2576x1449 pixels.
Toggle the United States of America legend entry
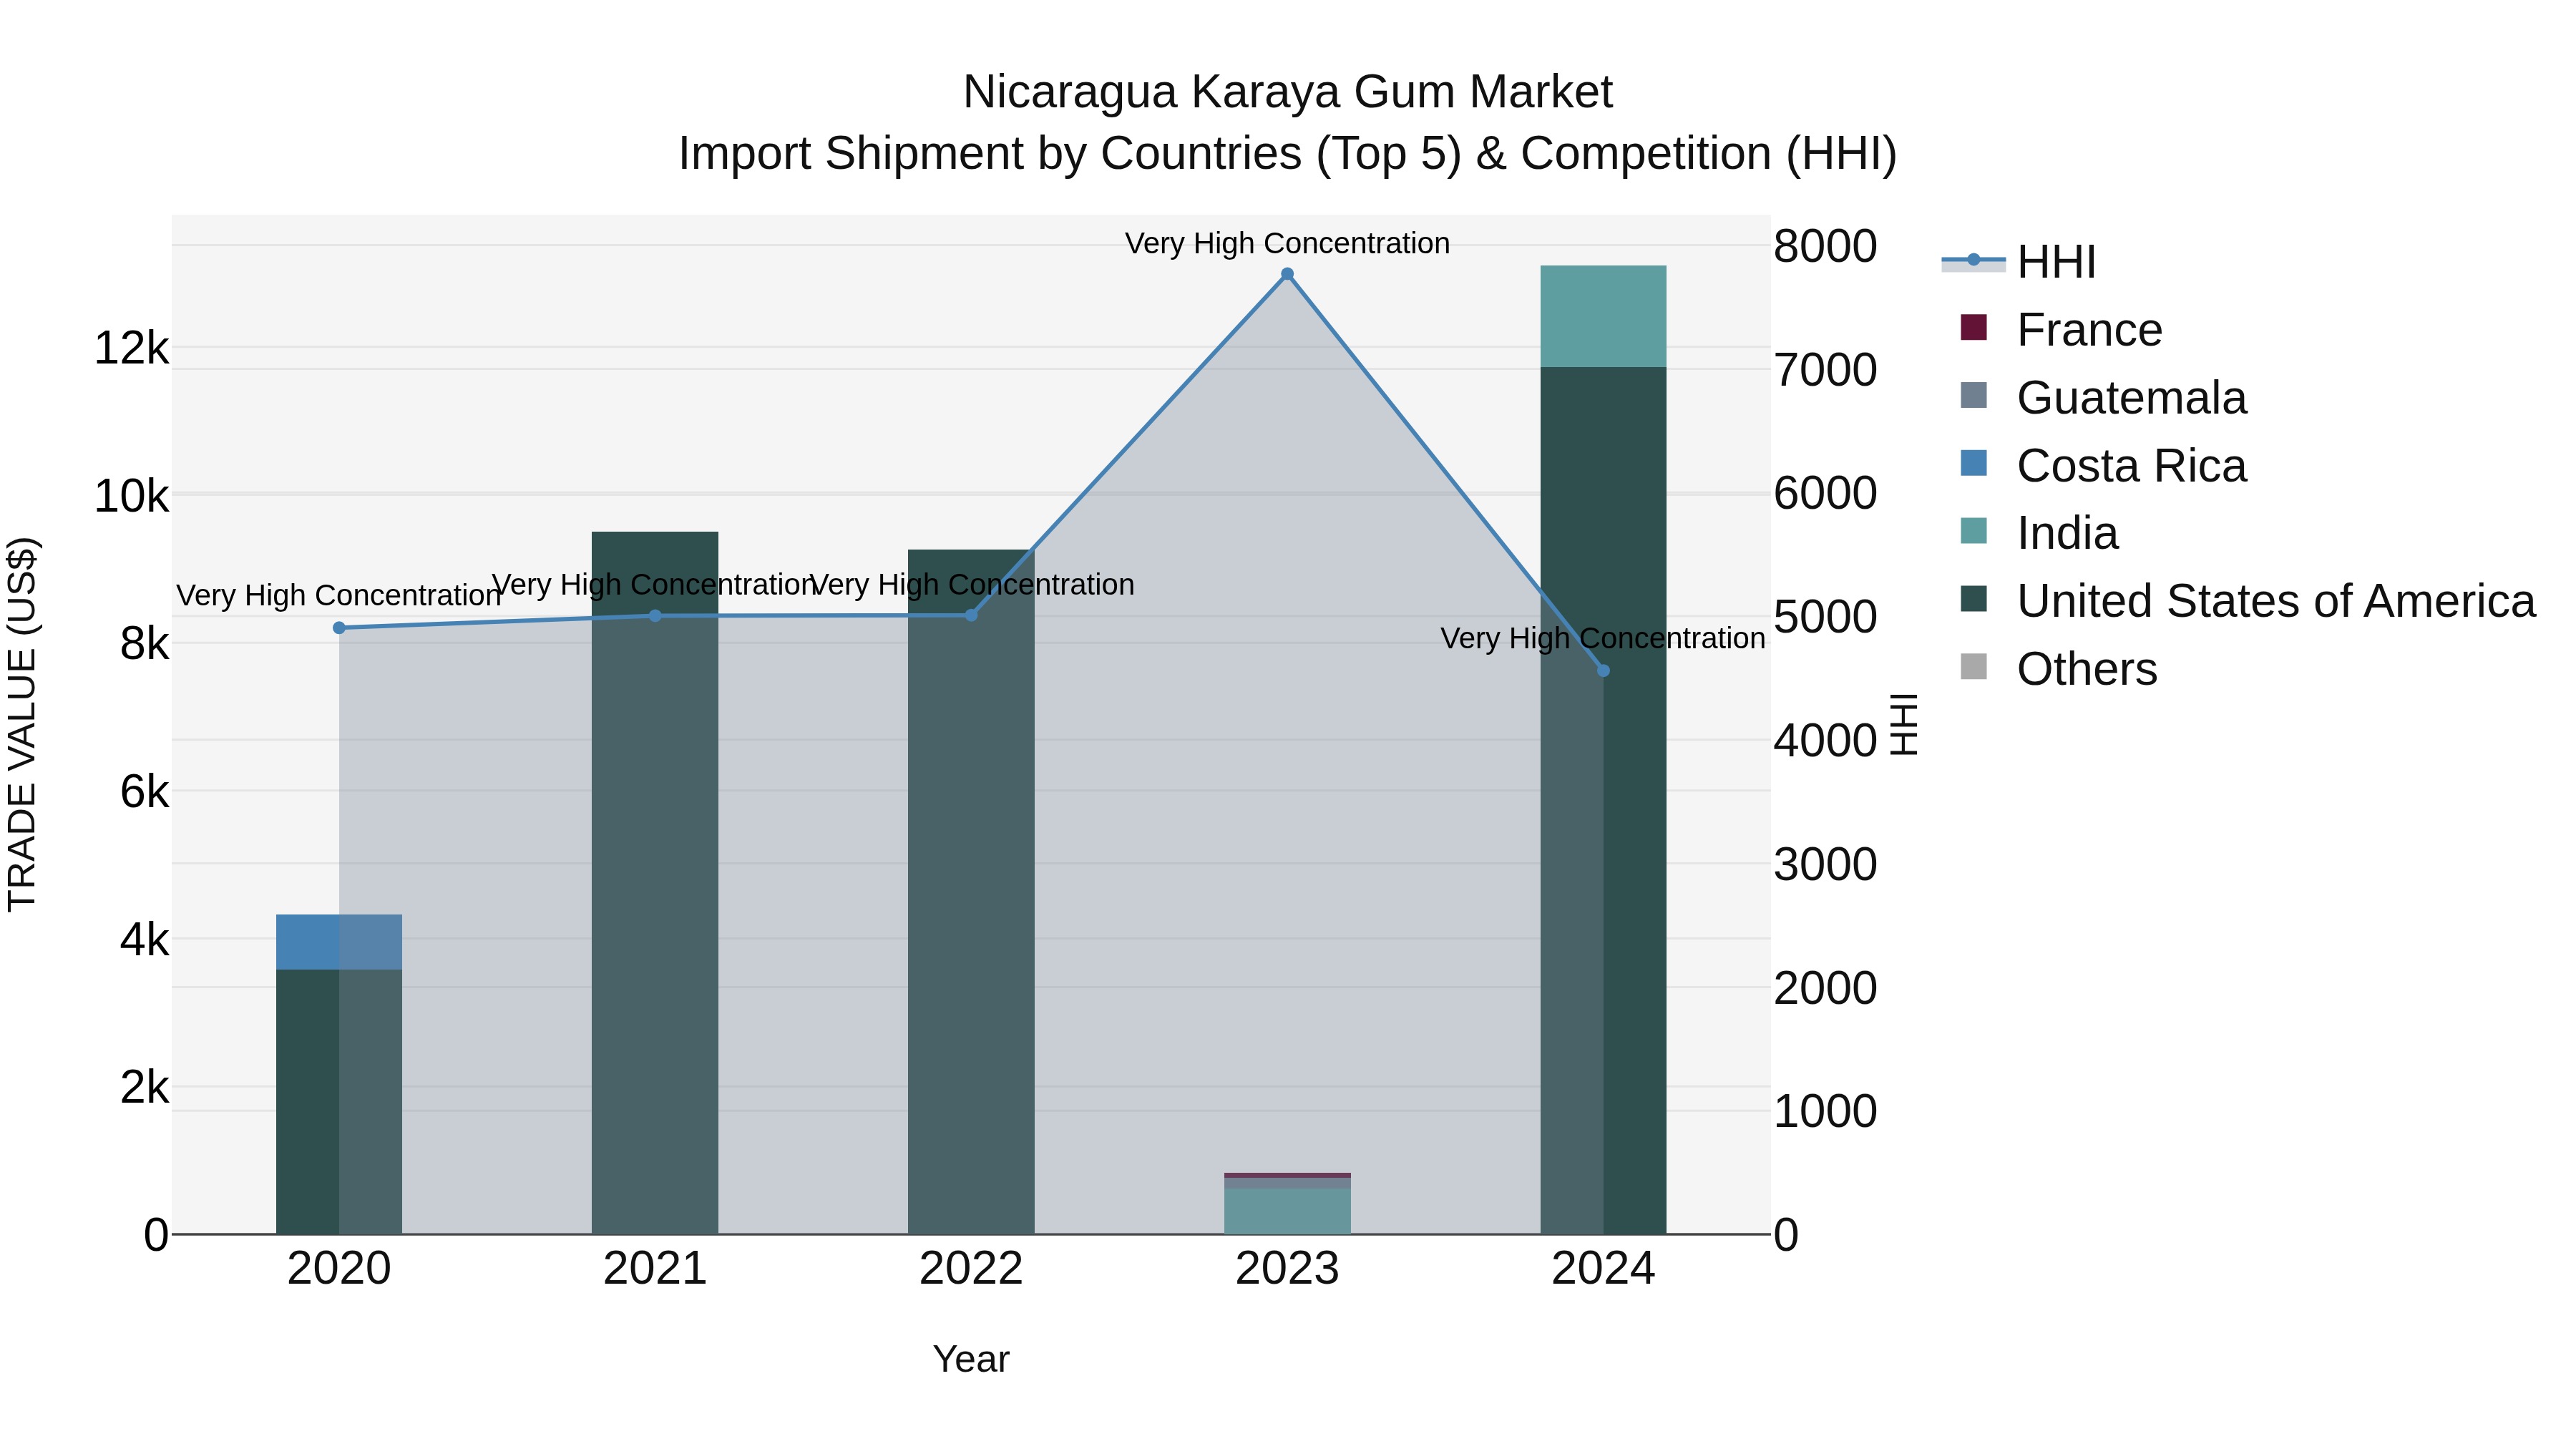[2248, 601]
